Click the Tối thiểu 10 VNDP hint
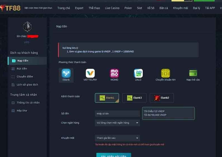This screenshot has height=157, width=222. (x=154, y=111)
